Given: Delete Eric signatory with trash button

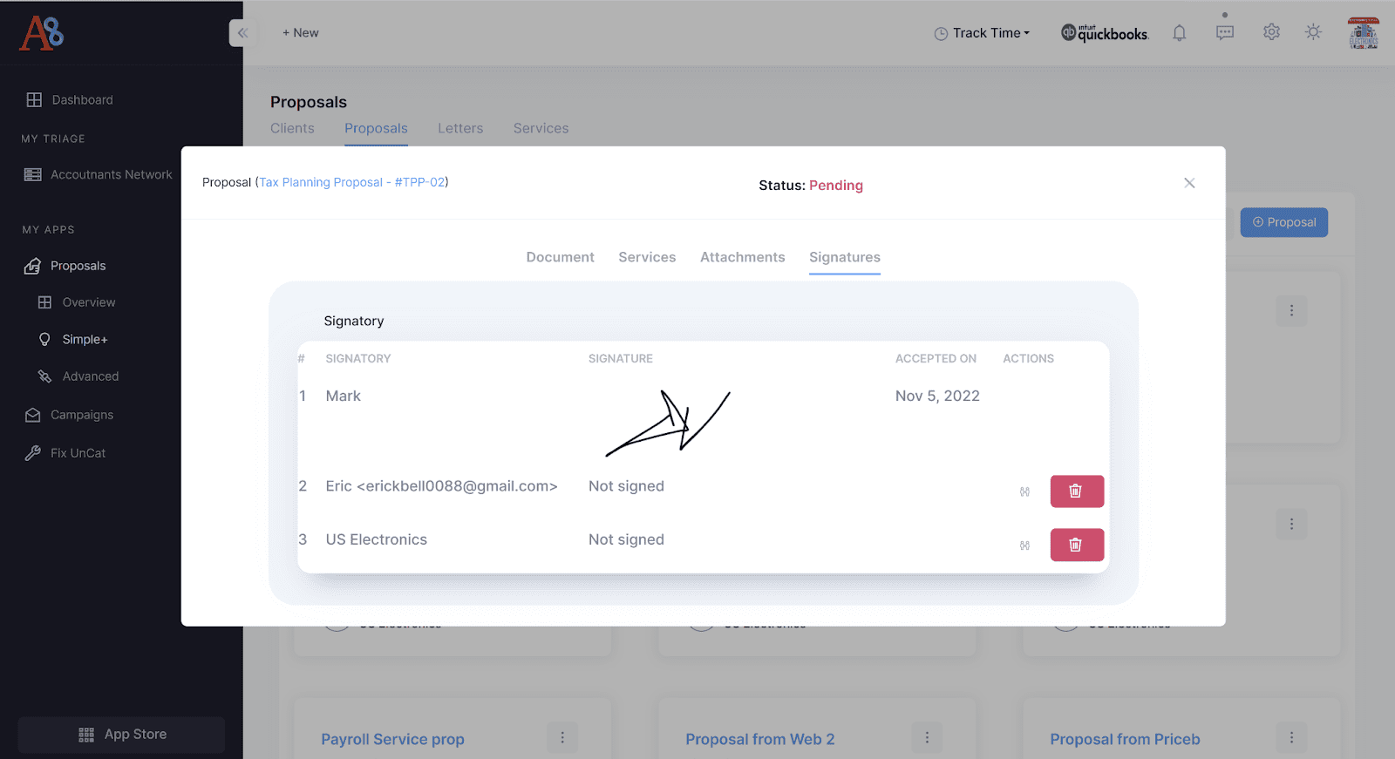Looking at the screenshot, I should tap(1076, 491).
